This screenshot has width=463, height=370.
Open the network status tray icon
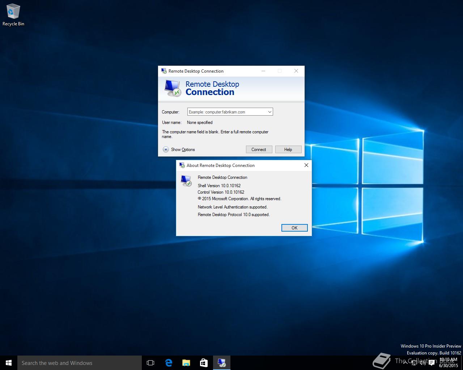pyautogui.click(x=414, y=363)
